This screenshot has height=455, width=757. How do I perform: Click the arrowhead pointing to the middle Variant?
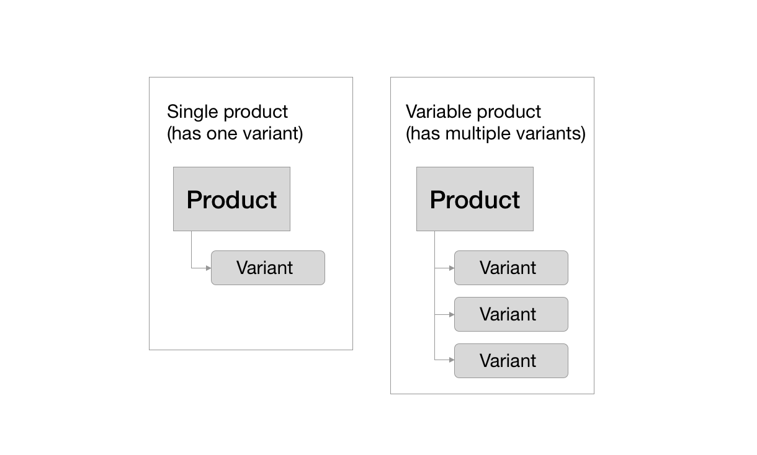coord(452,314)
